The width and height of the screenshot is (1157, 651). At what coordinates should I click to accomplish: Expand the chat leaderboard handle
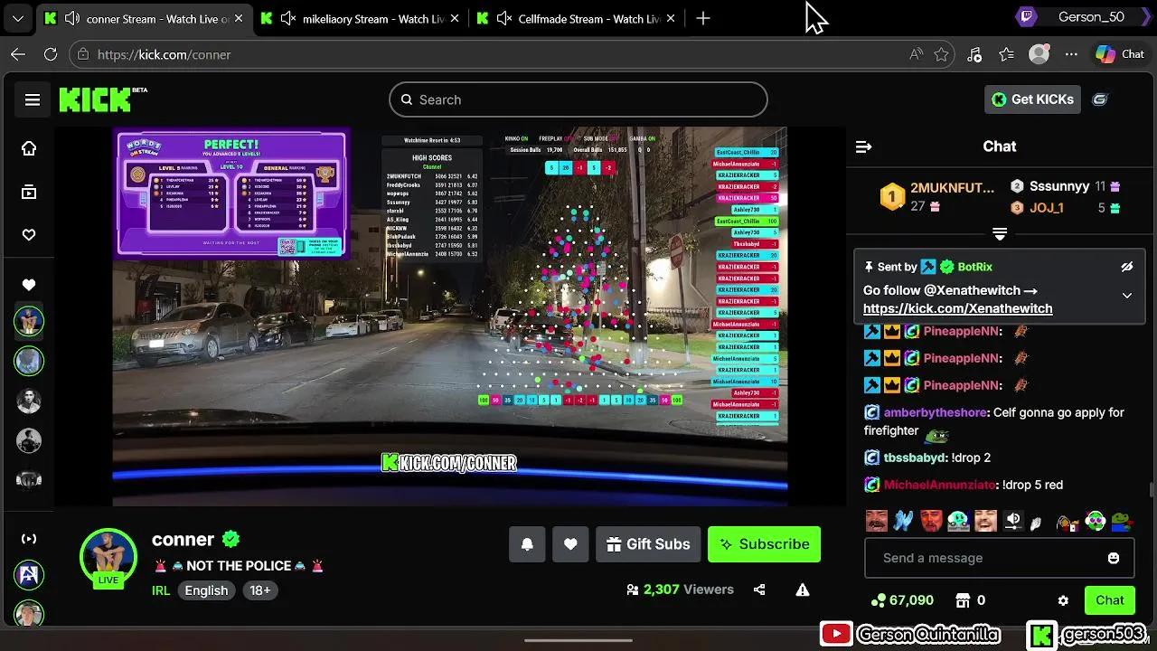click(x=1000, y=234)
